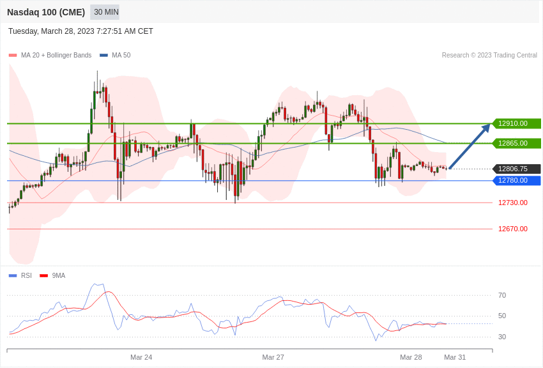543x368 pixels.
Task: Click the red 12670.00 support label
Action: pyautogui.click(x=513, y=229)
